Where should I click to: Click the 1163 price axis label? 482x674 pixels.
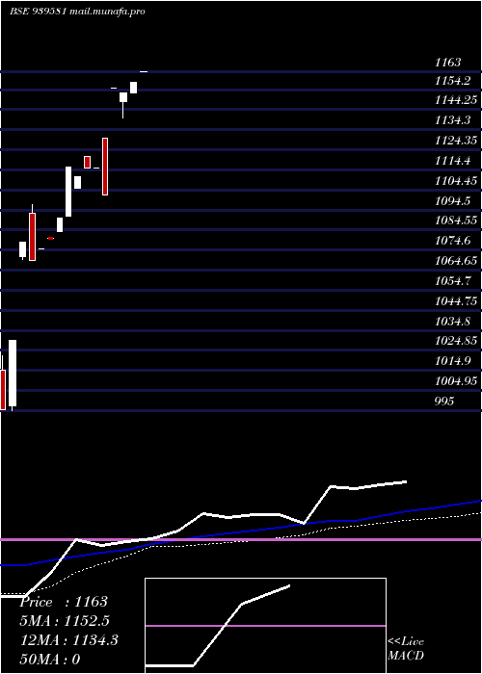447,63
